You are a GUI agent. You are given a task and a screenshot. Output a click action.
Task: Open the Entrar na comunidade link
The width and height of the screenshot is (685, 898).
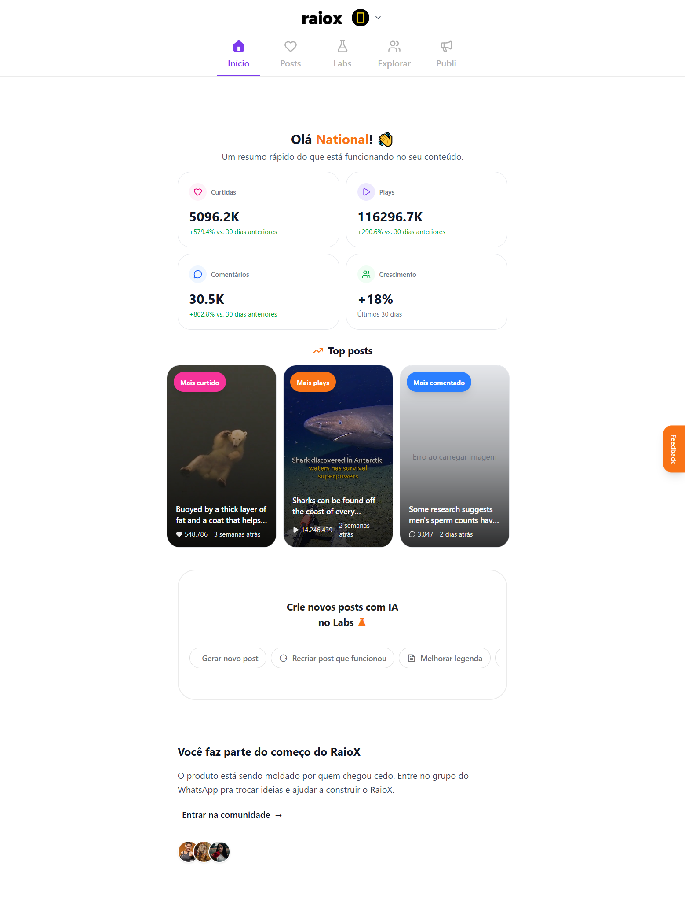coord(232,815)
